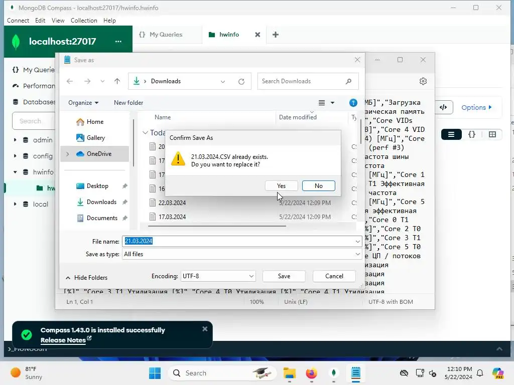Open Notepad settings gear icon
The height and width of the screenshot is (385, 514).
(x=423, y=81)
